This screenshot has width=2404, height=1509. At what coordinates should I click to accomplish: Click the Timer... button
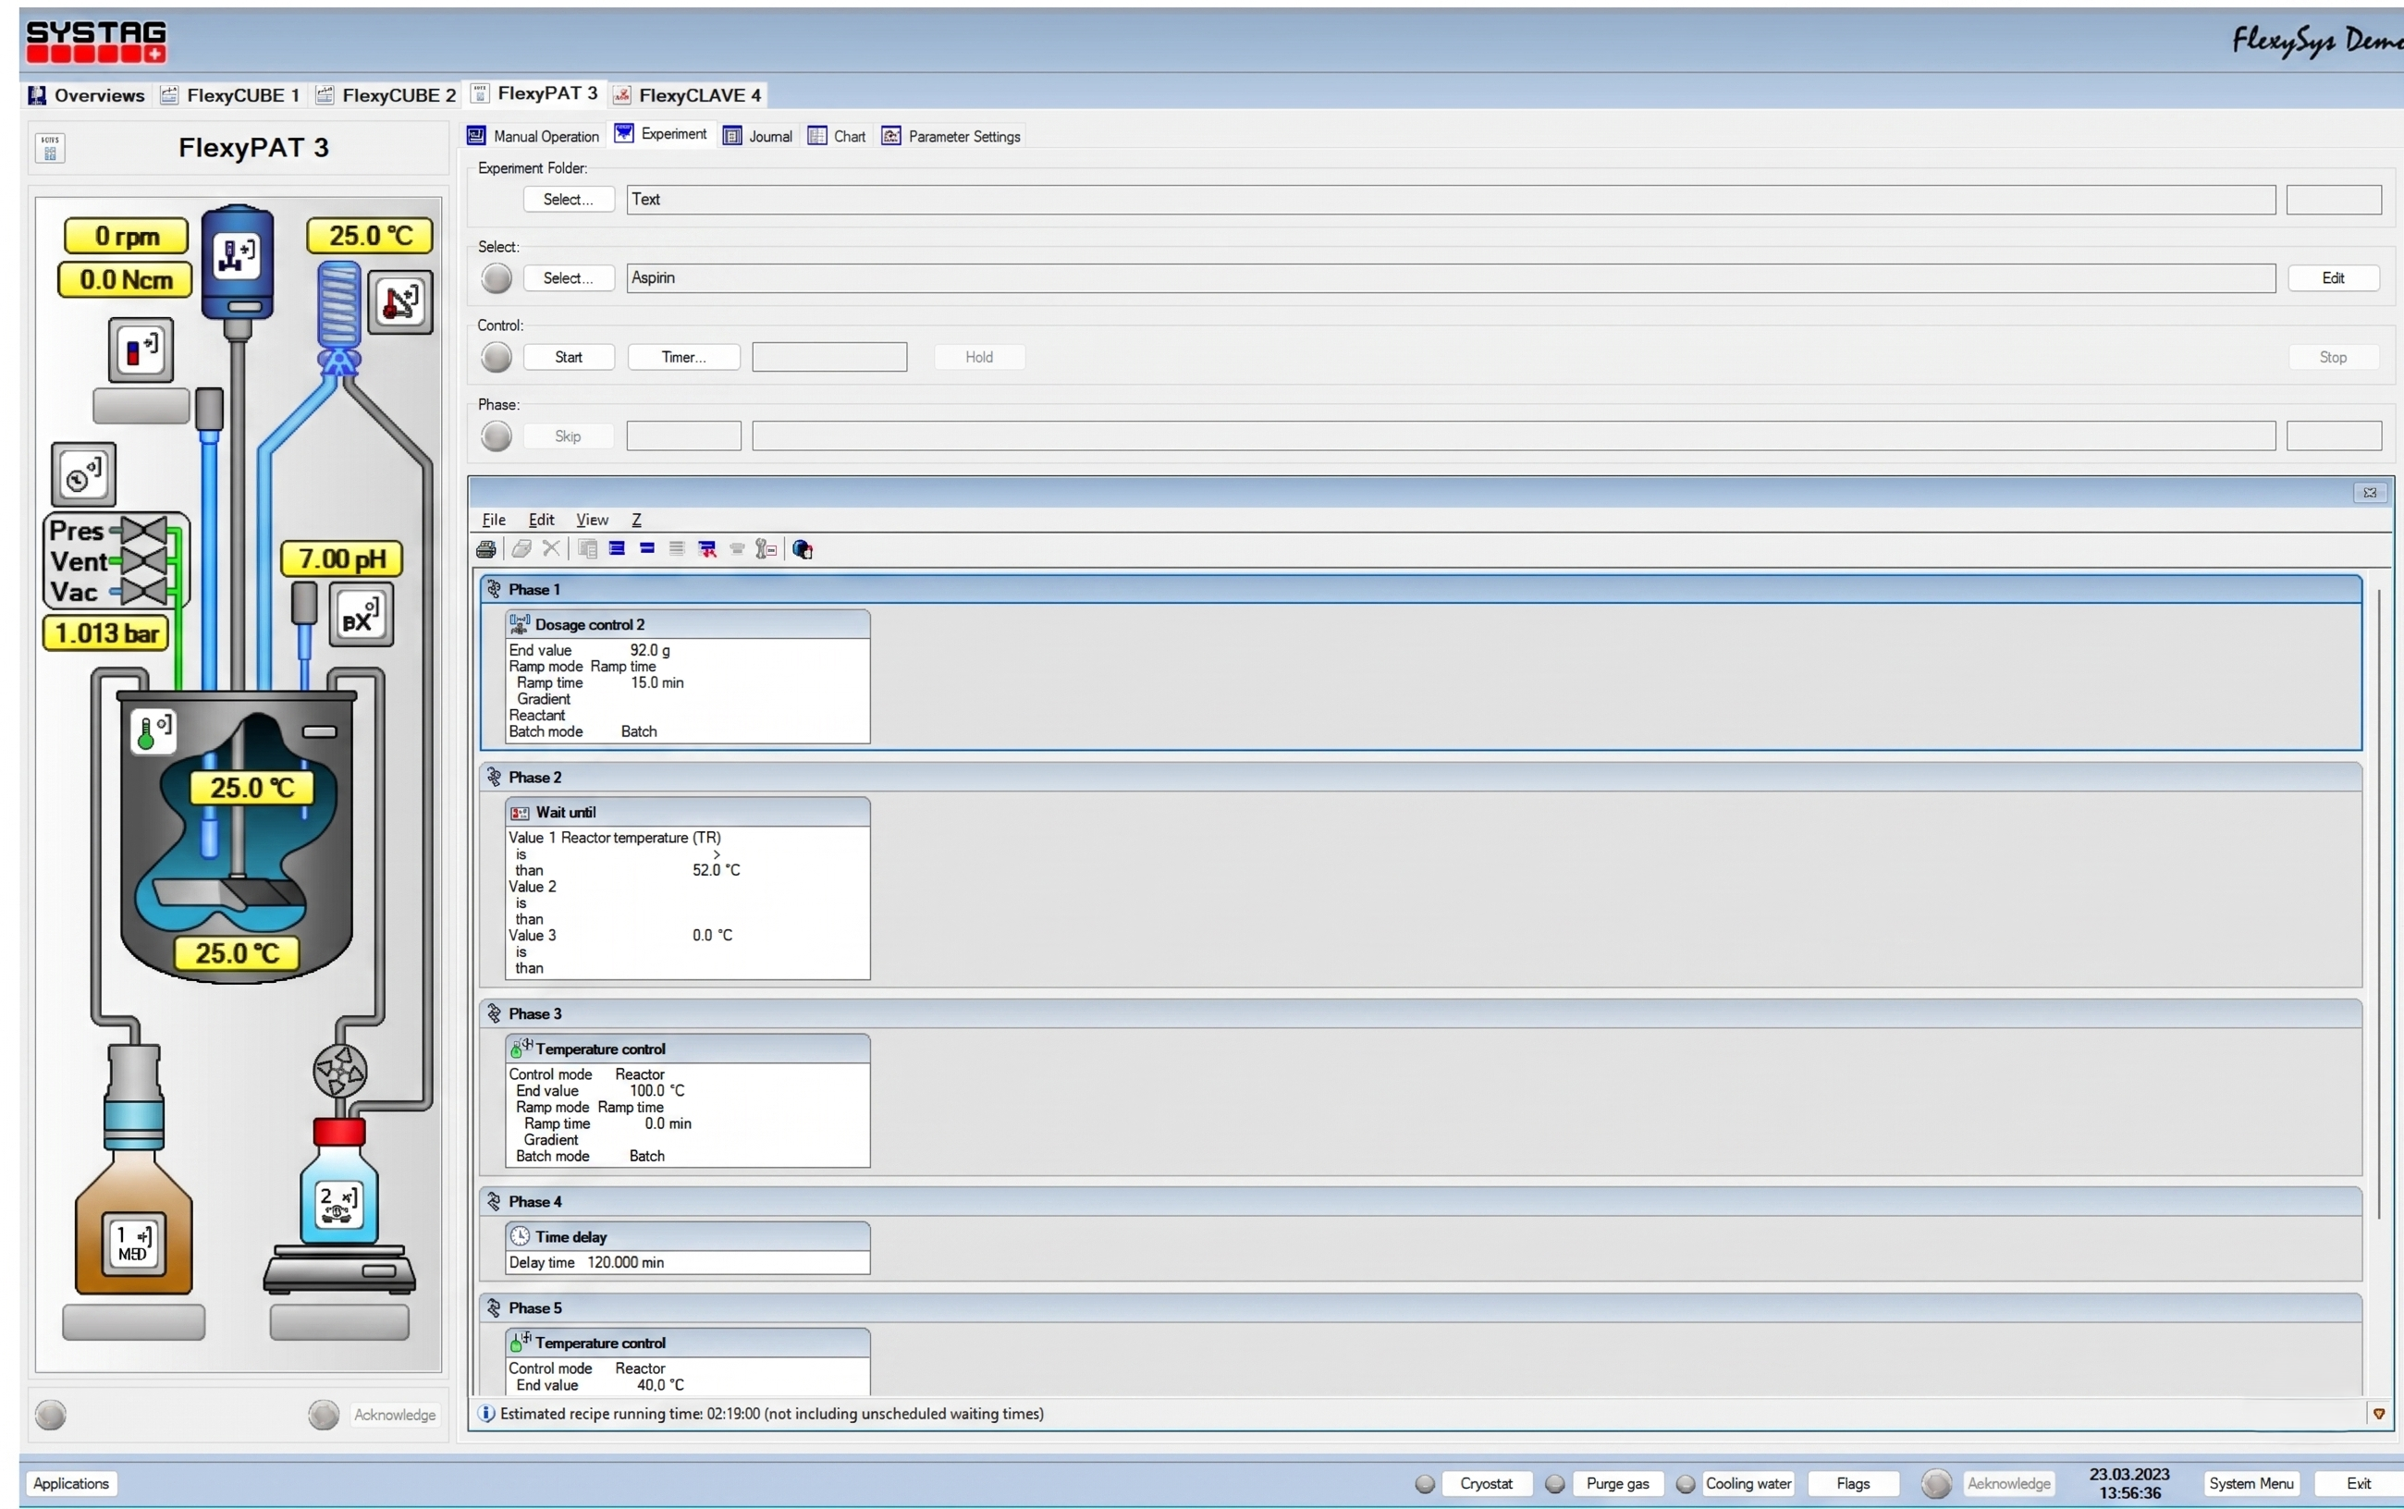tap(683, 357)
